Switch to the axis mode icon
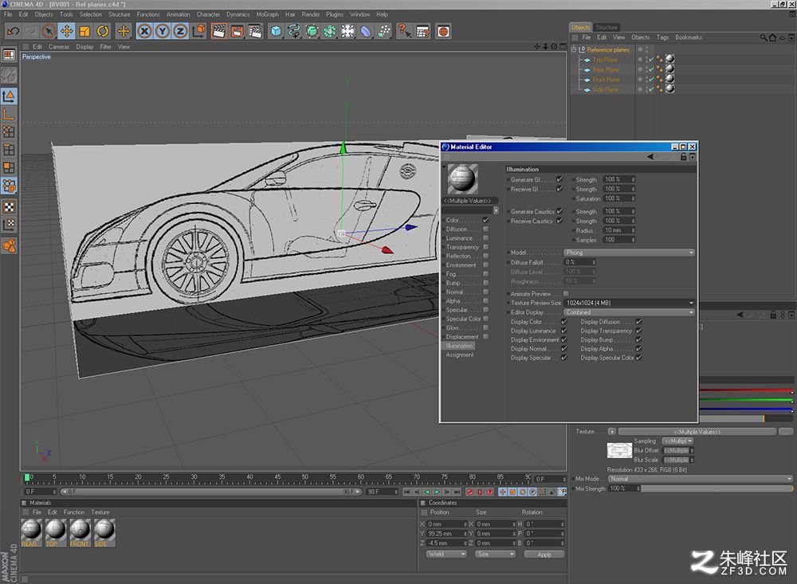 pyautogui.click(x=9, y=115)
